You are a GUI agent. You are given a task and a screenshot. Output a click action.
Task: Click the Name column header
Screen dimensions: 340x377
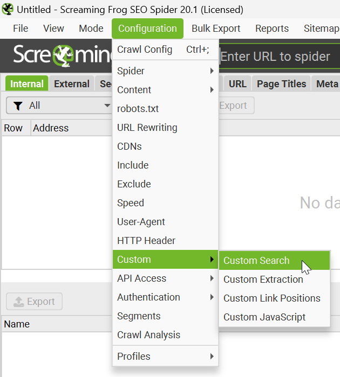pyautogui.click(x=57, y=324)
